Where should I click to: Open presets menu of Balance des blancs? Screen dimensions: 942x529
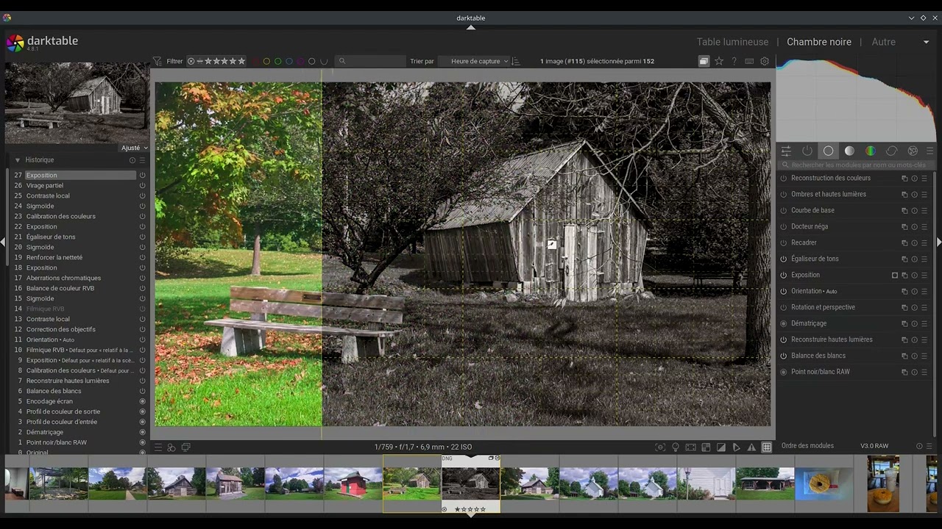pyautogui.click(x=924, y=356)
